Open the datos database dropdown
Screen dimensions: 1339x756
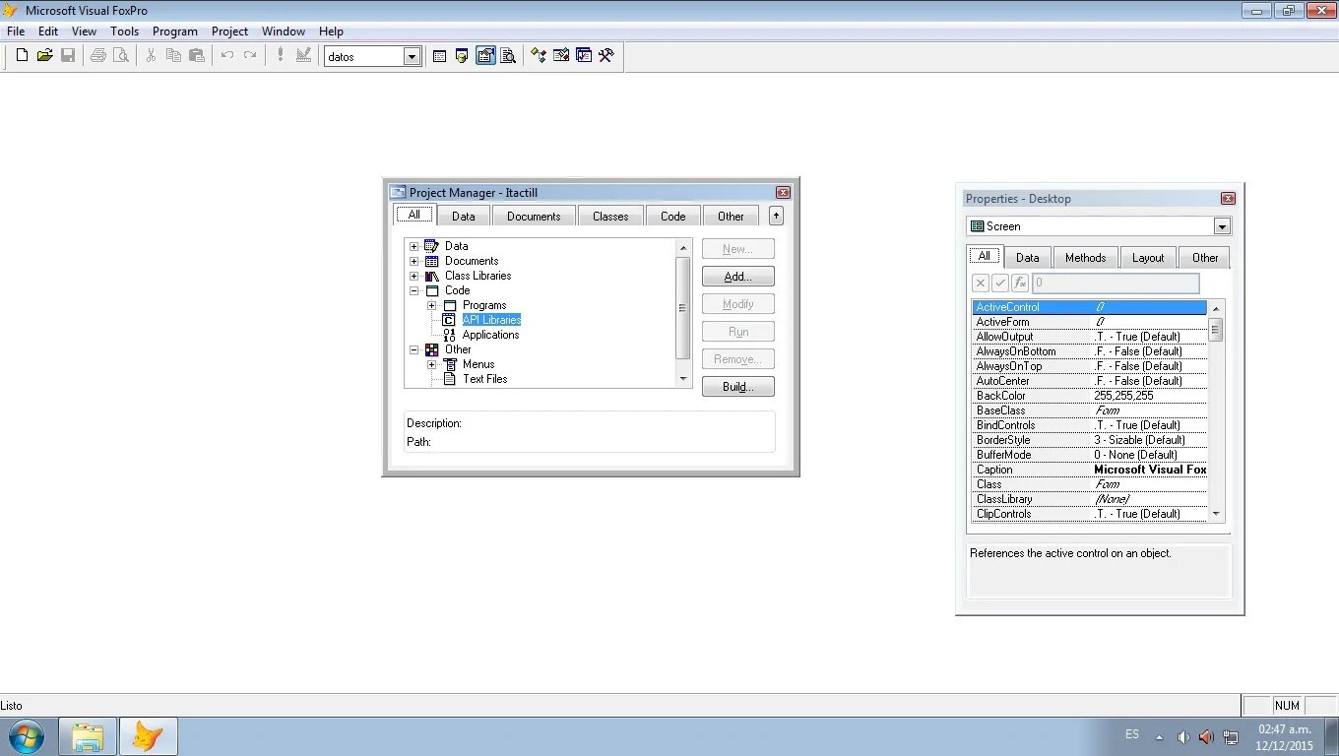(413, 57)
